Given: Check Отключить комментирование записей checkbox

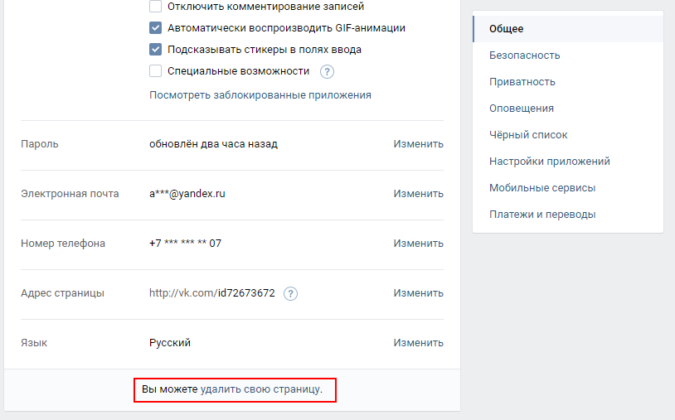Looking at the screenshot, I should click(x=155, y=7).
